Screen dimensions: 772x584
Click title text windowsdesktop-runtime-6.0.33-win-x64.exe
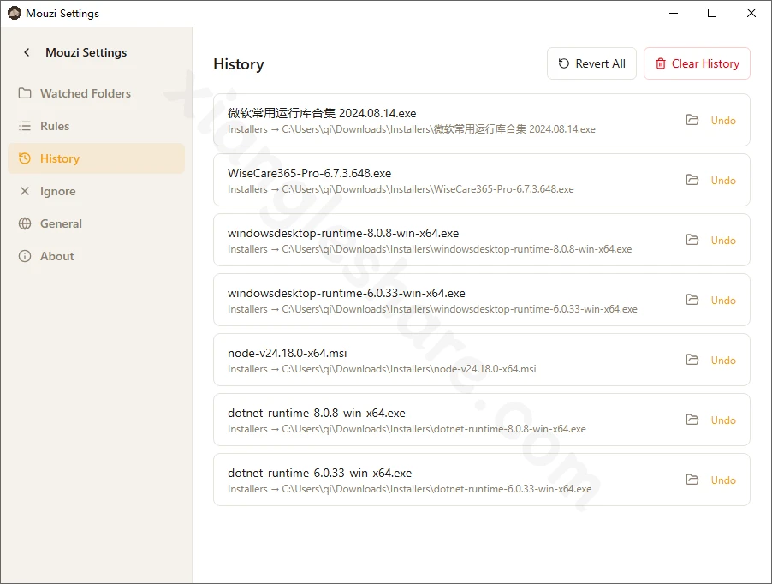click(346, 294)
